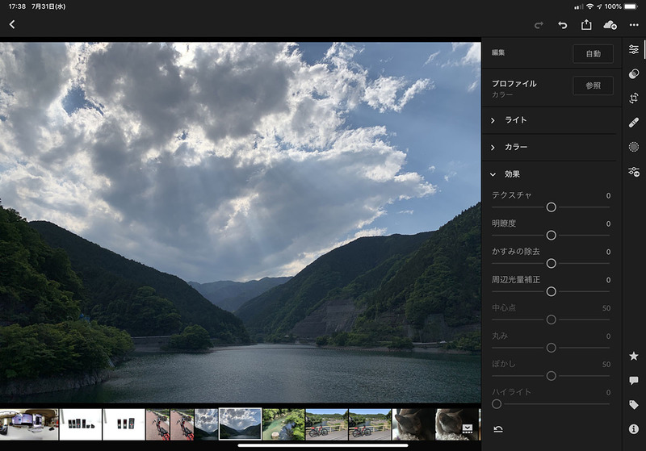Open the star rating panel icon
The width and height of the screenshot is (646, 451).
pos(634,356)
